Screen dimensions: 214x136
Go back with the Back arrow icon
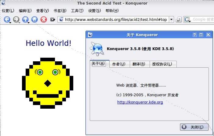tap(7, 19)
